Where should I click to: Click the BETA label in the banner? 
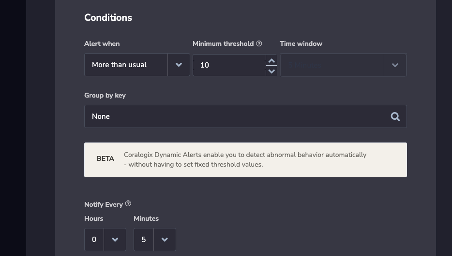pos(105,159)
